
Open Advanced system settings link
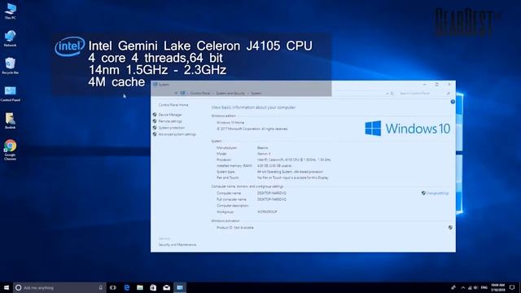pos(177,134)
